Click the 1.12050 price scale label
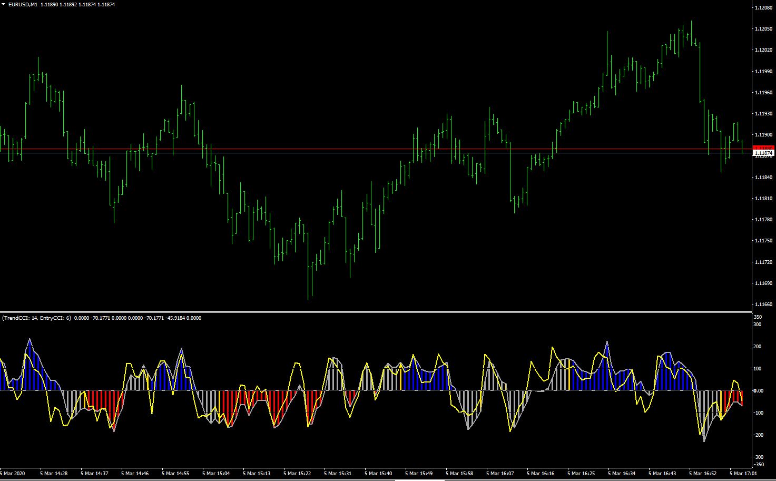Screen dimensions: 776x481 coord(763,28)
